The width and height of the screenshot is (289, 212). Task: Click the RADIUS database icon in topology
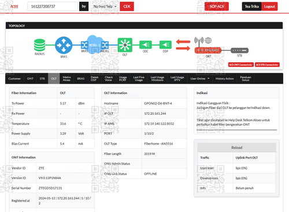(40, 45)
